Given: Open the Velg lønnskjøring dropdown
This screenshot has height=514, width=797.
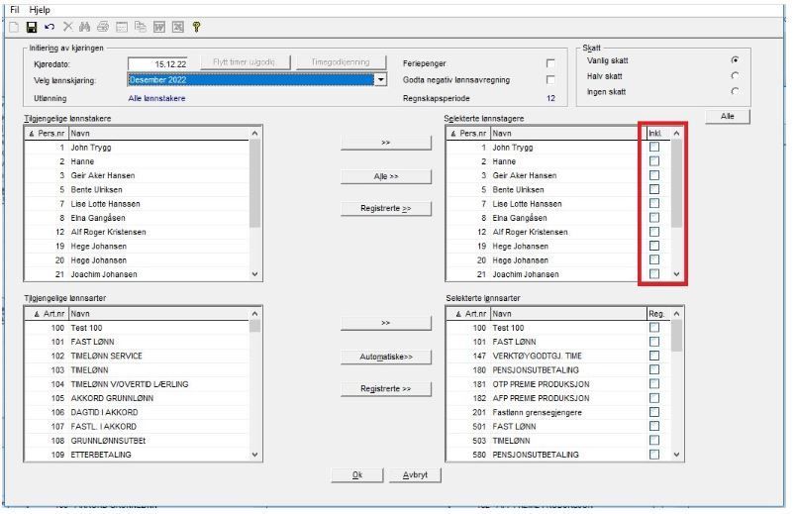Looking at the screenshot, I should click(x=381, y=80).
